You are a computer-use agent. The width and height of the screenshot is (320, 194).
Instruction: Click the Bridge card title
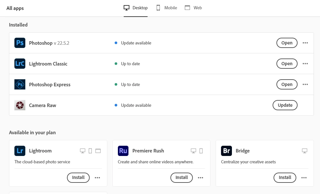[x=243, y=151]
